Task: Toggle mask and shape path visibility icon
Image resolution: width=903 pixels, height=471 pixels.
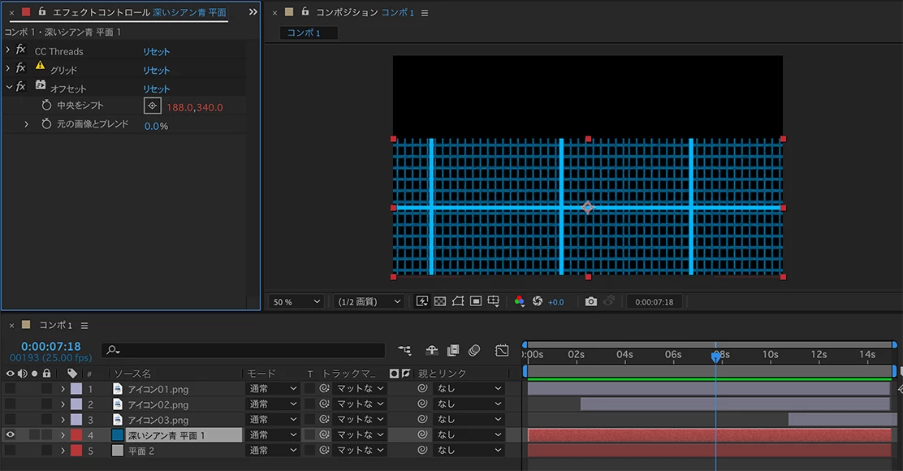Action: click(x=458, y=301)
